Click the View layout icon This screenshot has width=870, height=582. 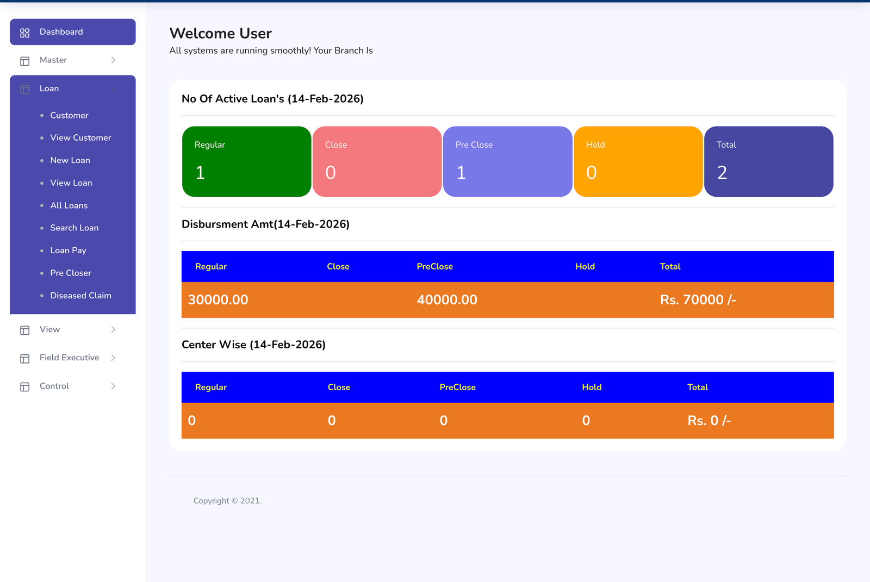tap(25, 330)
